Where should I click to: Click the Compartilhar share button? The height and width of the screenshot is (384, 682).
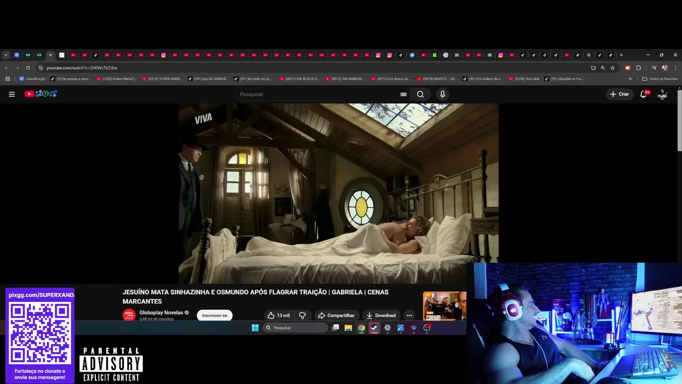336,315
